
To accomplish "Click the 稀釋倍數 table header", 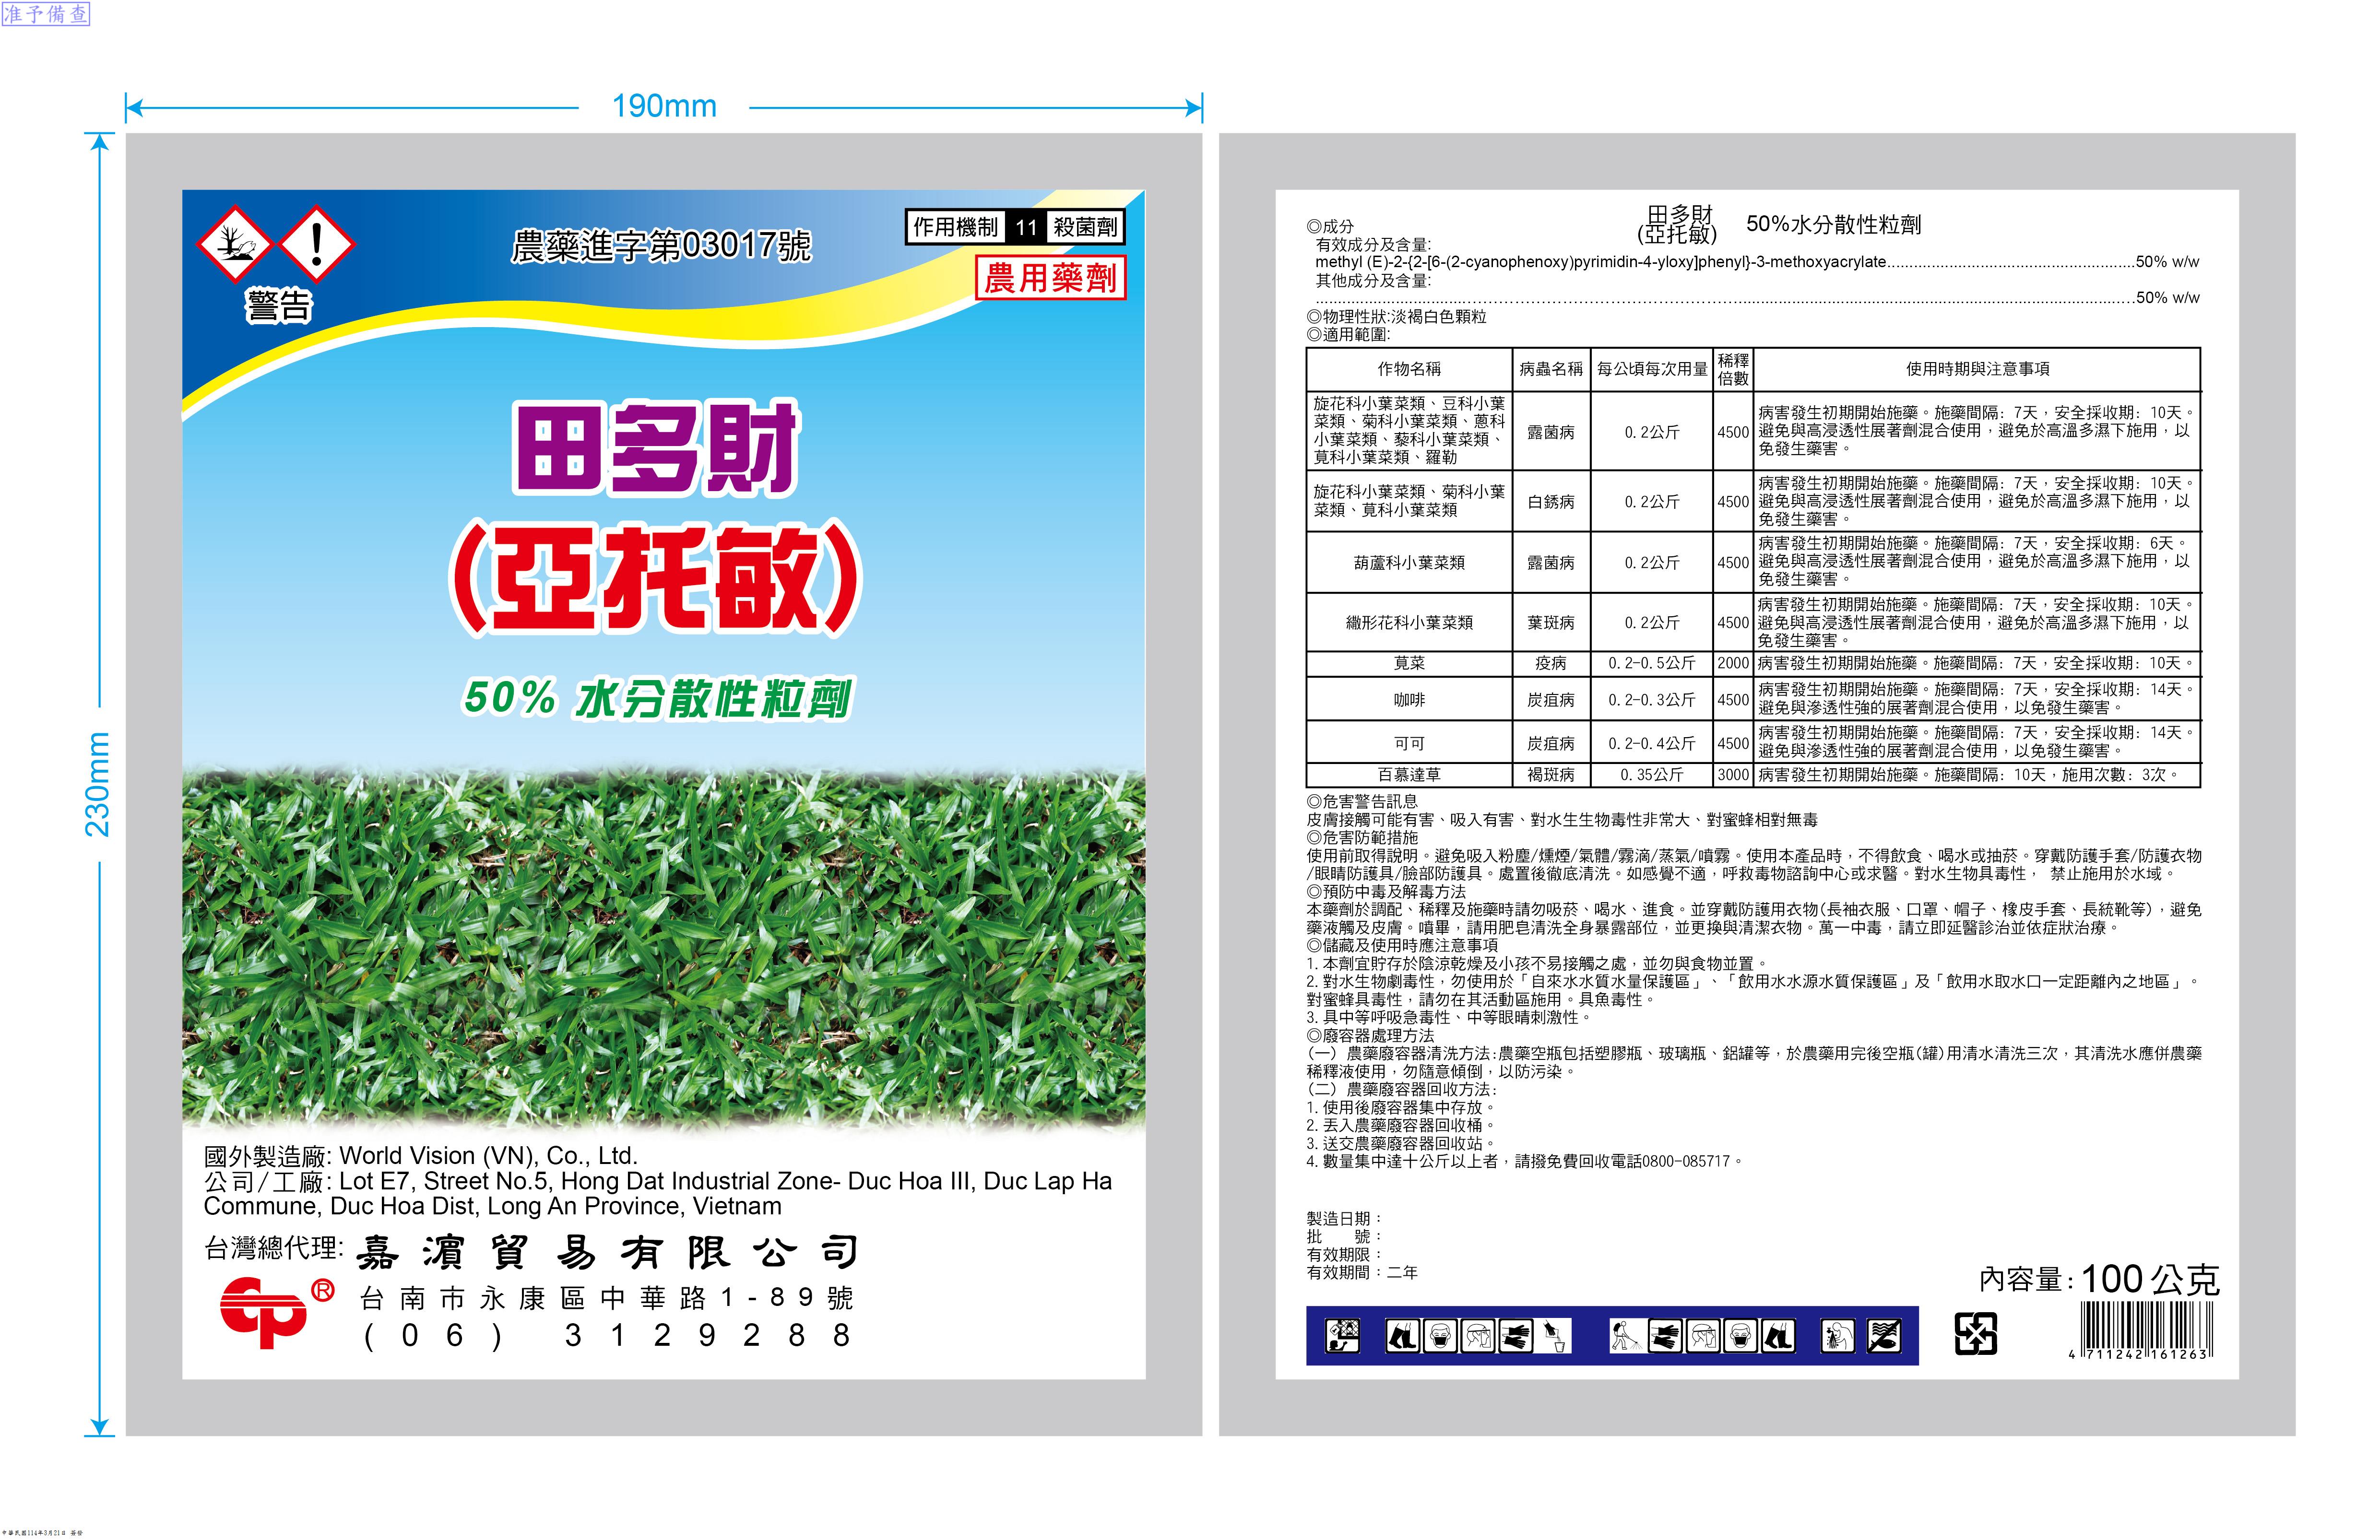I will pyautogui.click(x=1733, y=369).
